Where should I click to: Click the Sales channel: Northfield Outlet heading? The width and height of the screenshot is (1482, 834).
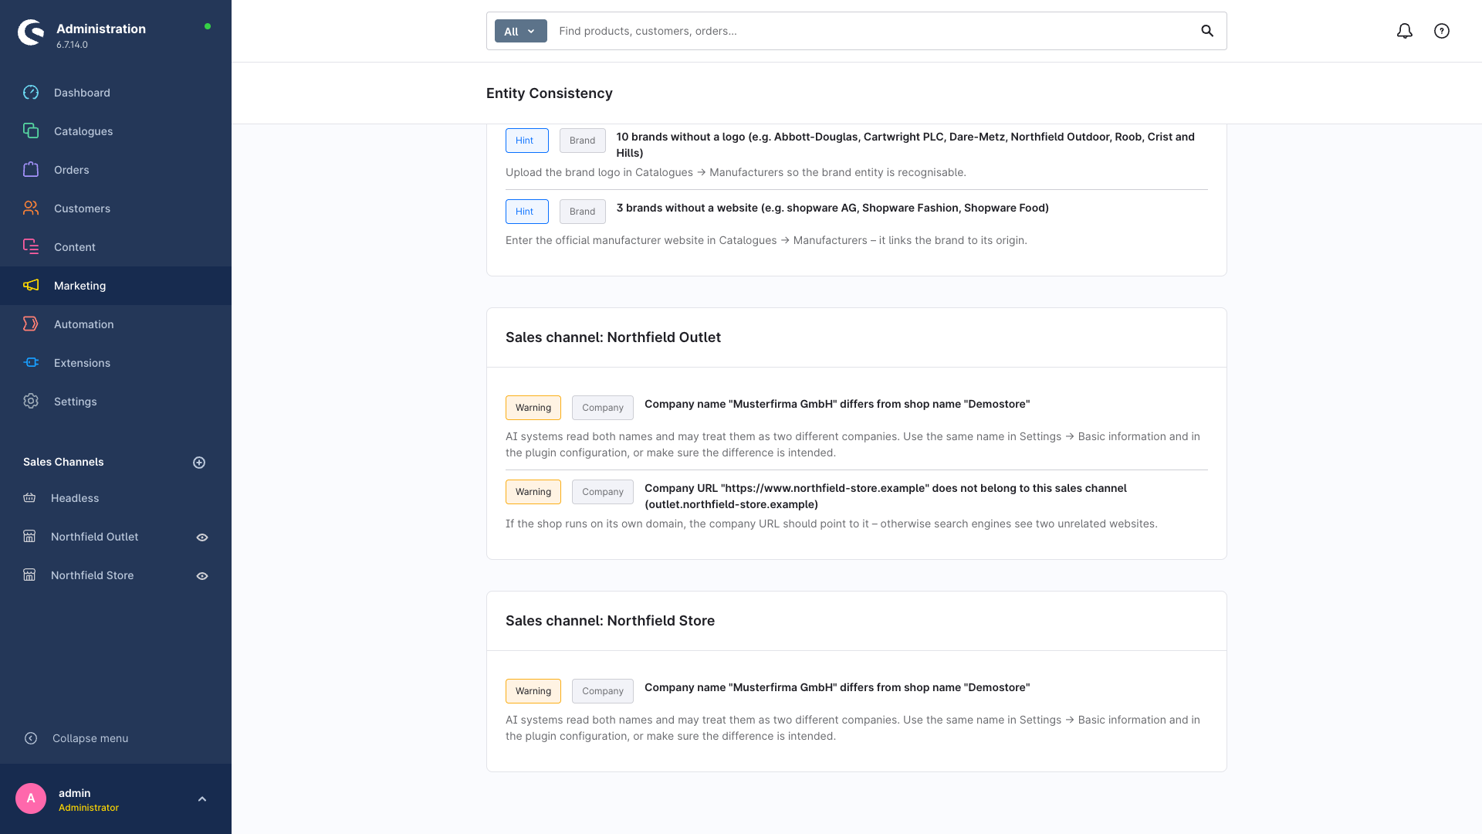click(x=613, y=337)
